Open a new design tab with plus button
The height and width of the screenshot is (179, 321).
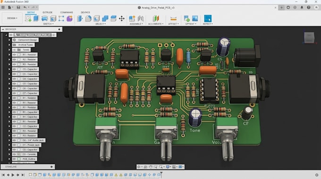click(x=281, y=8)
